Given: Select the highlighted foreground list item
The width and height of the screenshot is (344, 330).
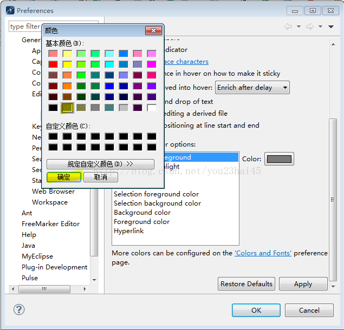Looking at the screenshot, I should pyautogui.click(x=201, y=157).
